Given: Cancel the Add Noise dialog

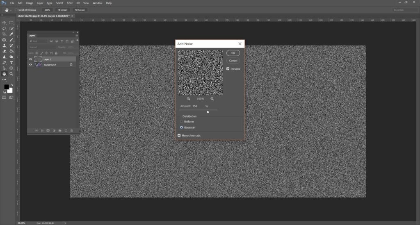Looking at the screenshot, I should click(233, 61).
